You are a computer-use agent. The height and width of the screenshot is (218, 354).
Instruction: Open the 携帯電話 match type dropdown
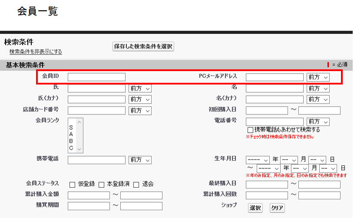[x=140, y=160]
